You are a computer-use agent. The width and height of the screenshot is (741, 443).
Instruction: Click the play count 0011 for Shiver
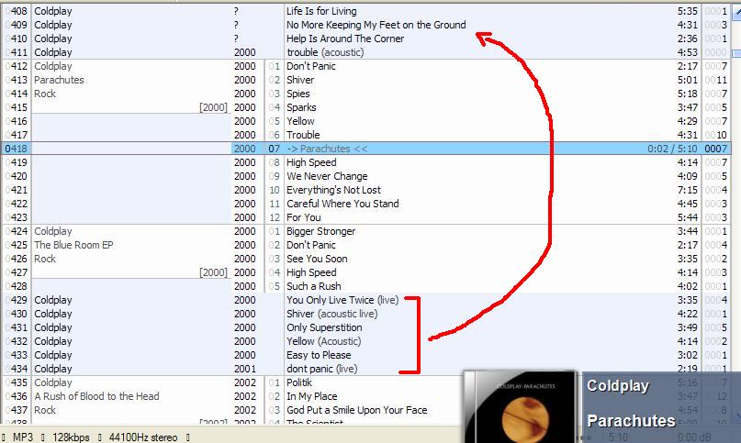(x=716, y=80)
